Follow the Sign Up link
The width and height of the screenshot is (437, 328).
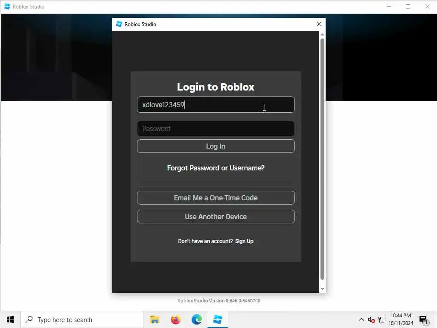(244, 241)
